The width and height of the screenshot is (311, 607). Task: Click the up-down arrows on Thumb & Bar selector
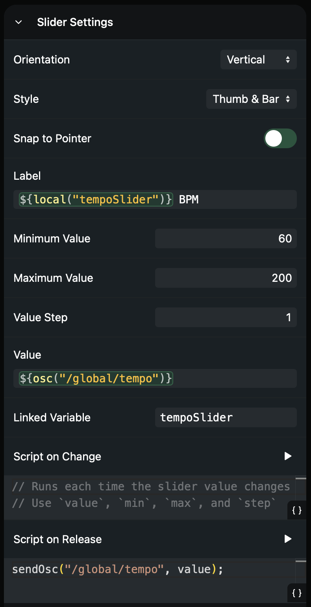coord(288,99)
